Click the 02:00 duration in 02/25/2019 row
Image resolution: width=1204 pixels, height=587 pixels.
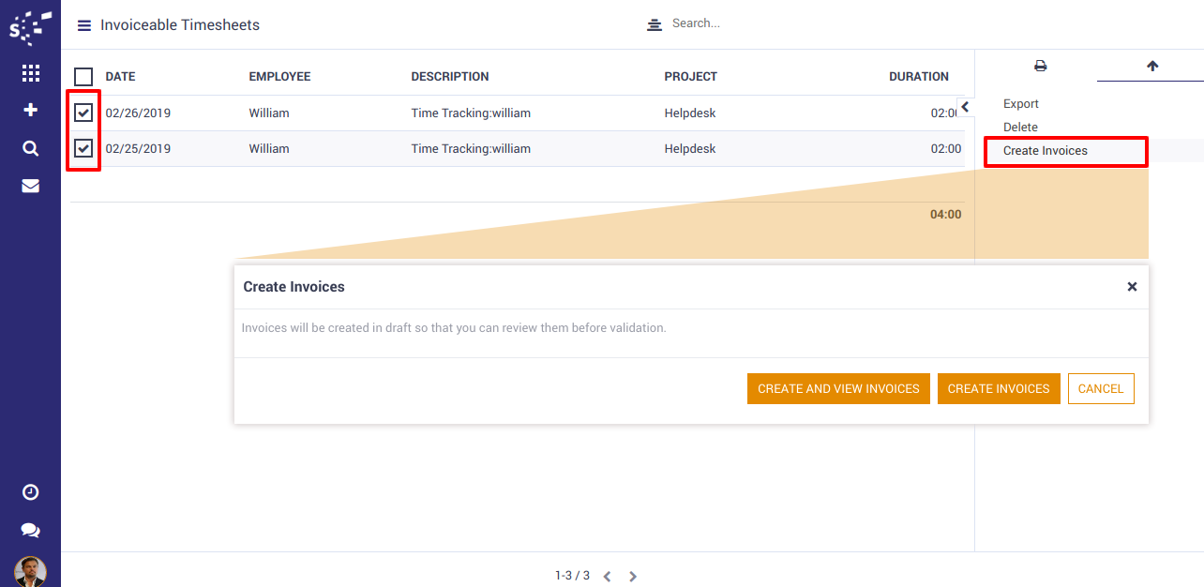point(946,149)
